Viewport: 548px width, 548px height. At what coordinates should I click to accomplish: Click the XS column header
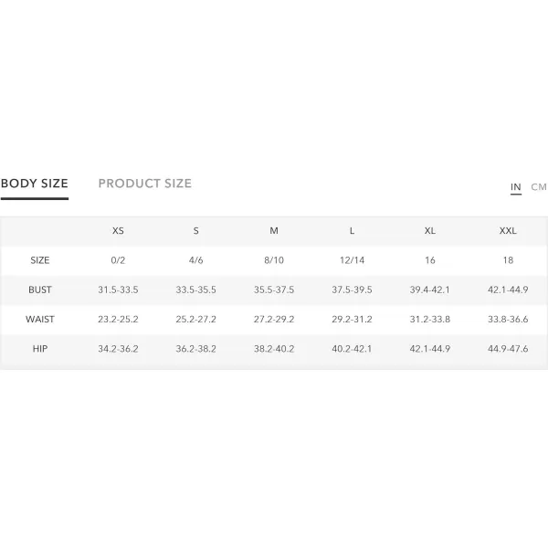tap(118, 231)
